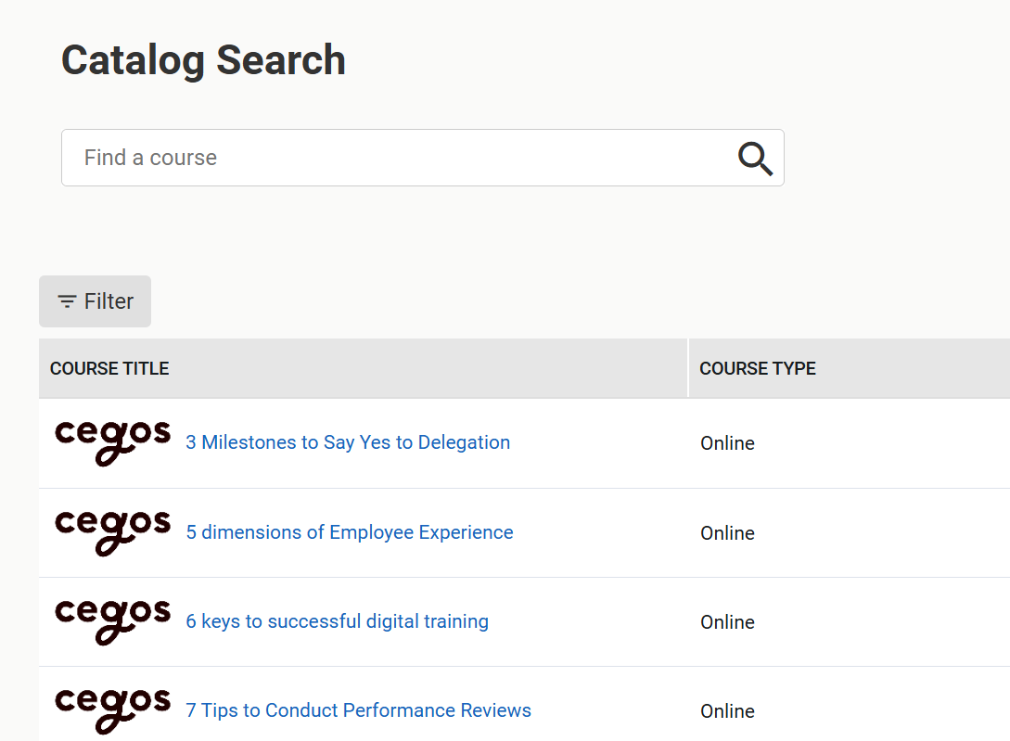
Task: Click the filter lines icon
Action: (x=67, y=301)
